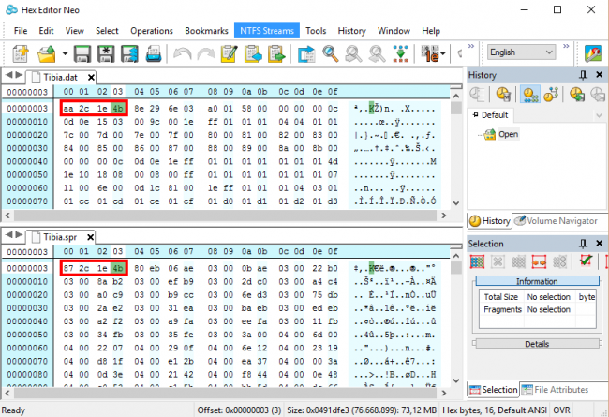Open the File menu

(21, 31)
